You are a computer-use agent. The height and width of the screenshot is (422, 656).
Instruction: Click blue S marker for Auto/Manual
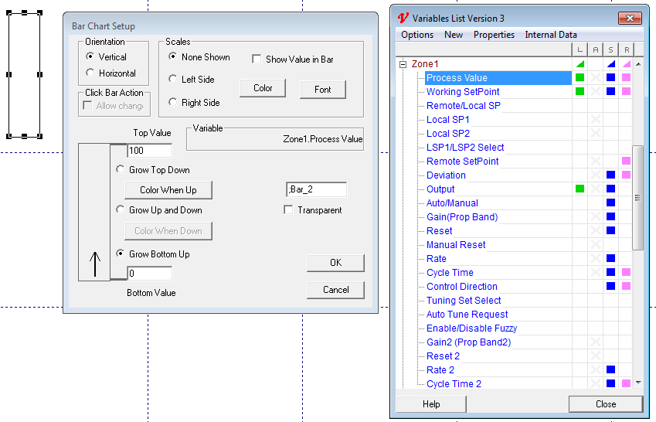(610, 202)
